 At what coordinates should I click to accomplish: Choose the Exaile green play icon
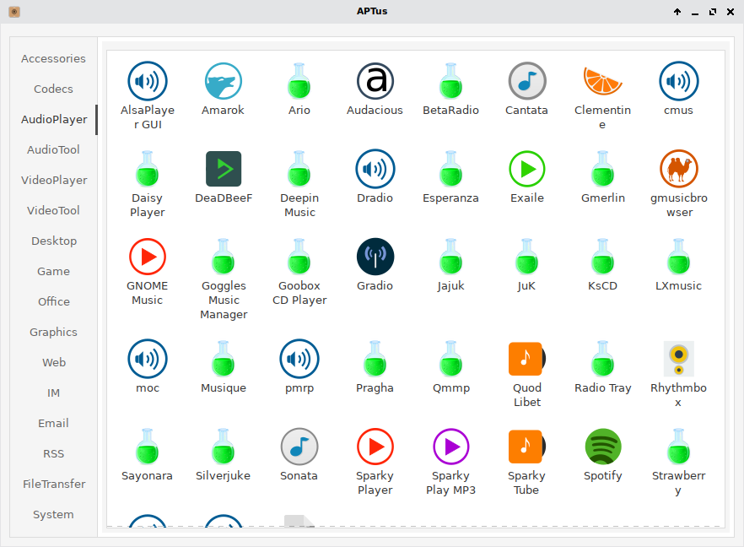pyautogui.click(x=526, y=169)
